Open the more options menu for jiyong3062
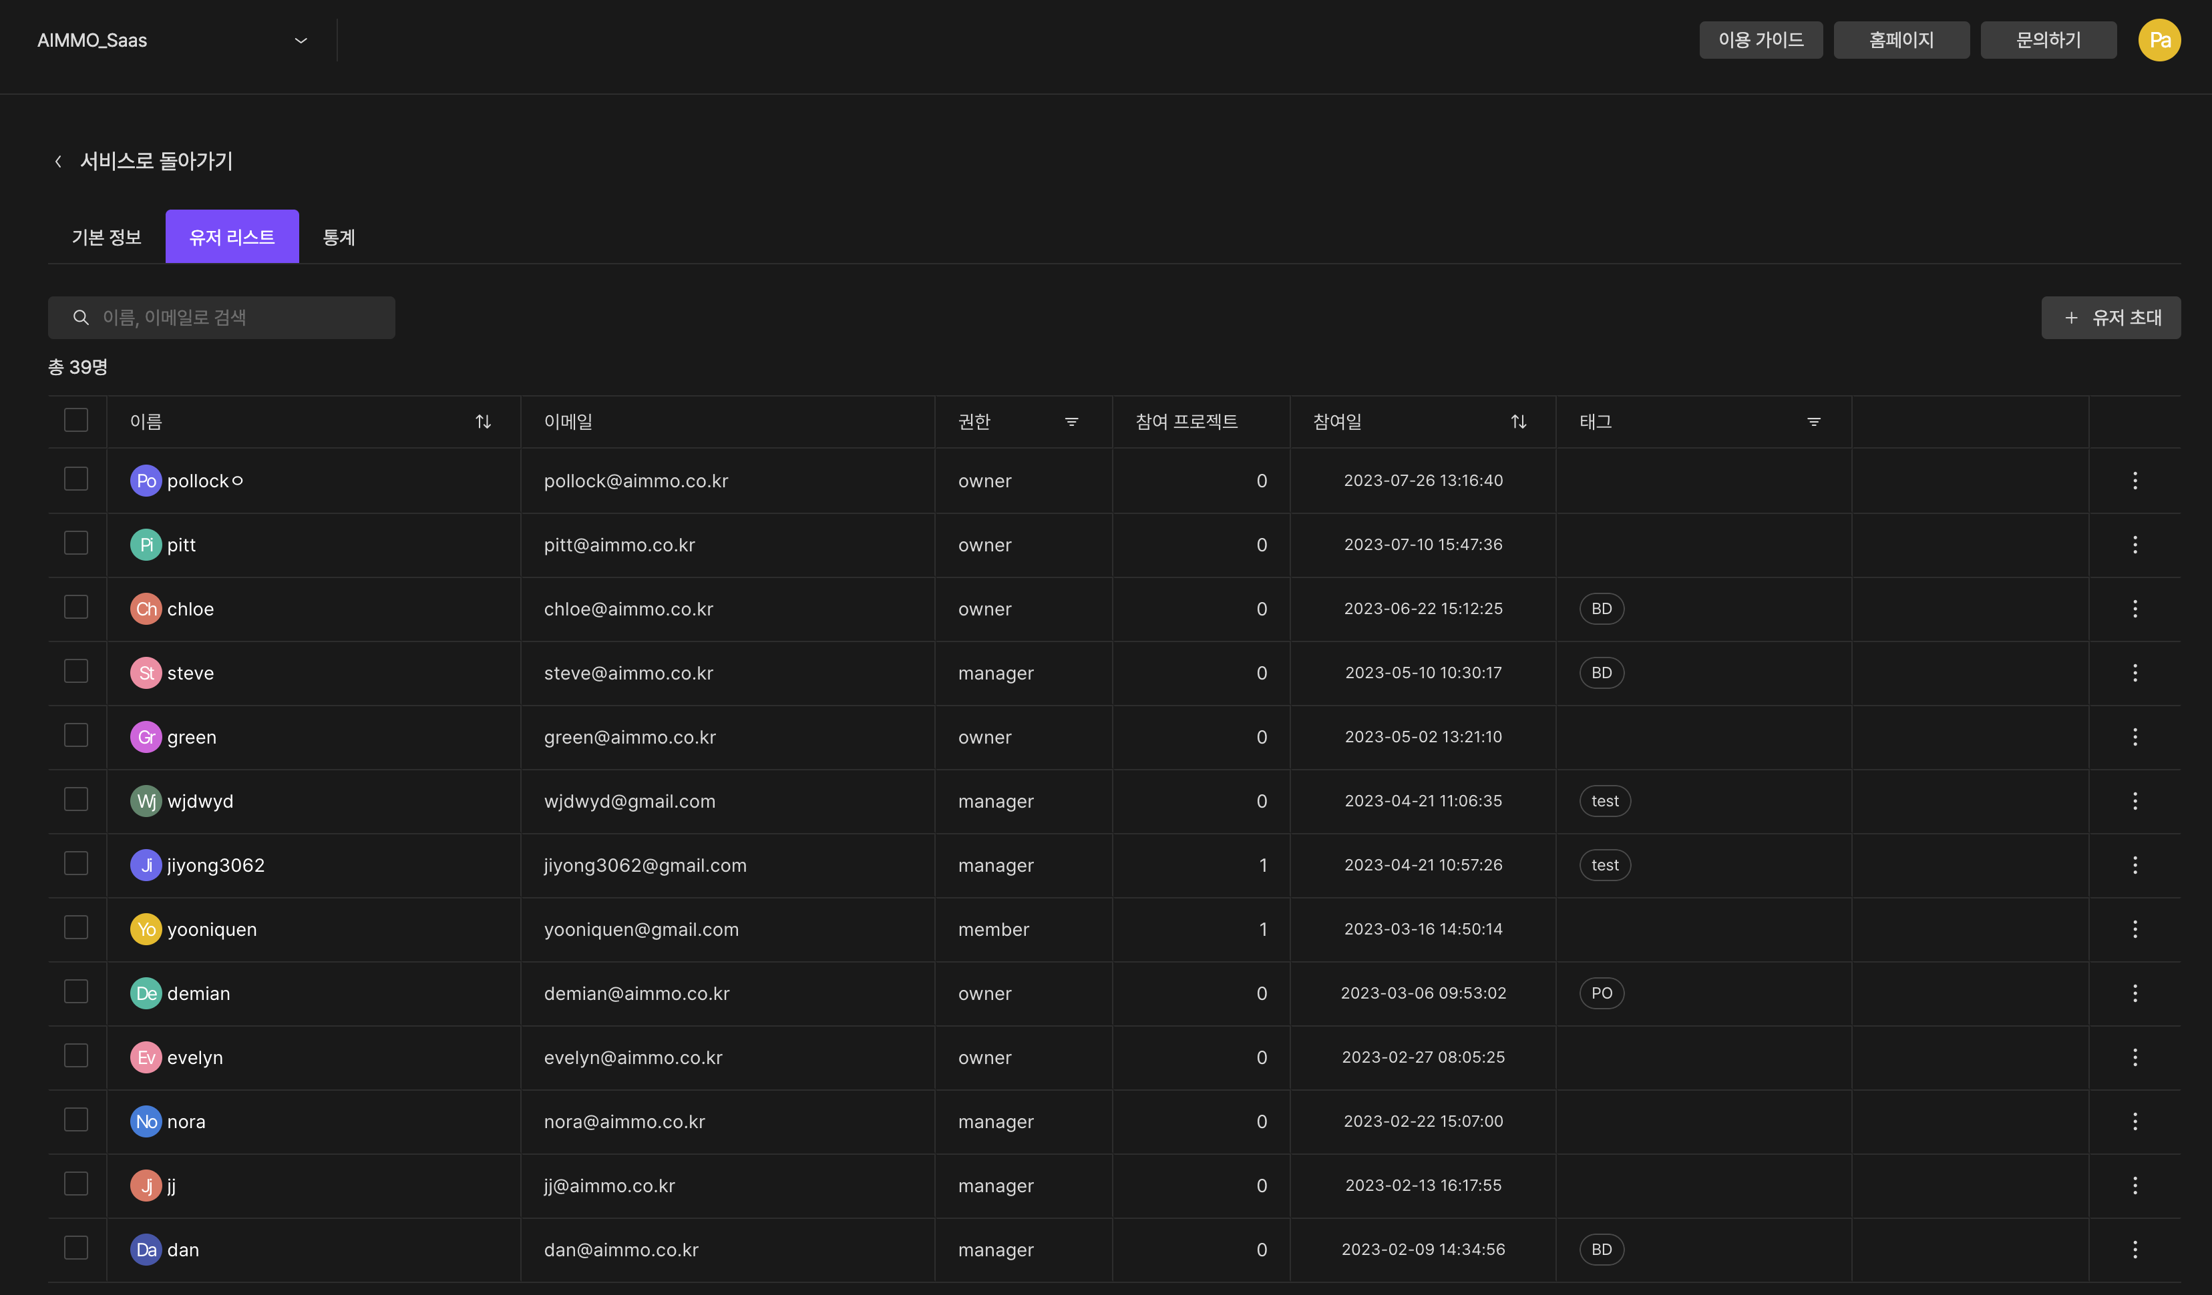This screenshot has height=1295, width=2212. click(x=2135, y=864)
